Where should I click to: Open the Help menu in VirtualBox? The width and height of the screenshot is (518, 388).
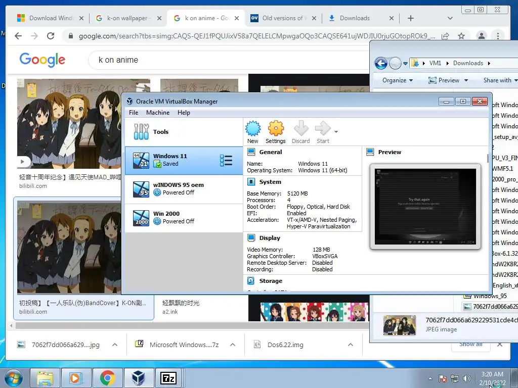click(184, 113)
